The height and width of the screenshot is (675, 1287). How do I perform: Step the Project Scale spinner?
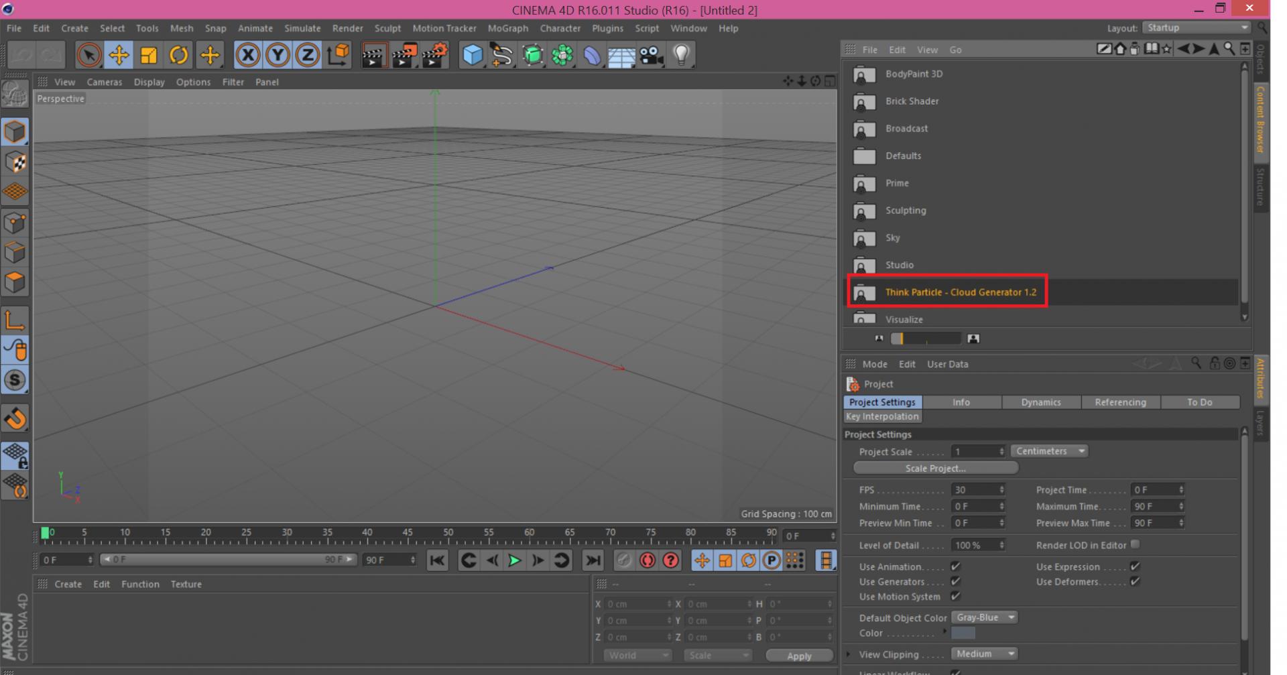pos(1001,452)
